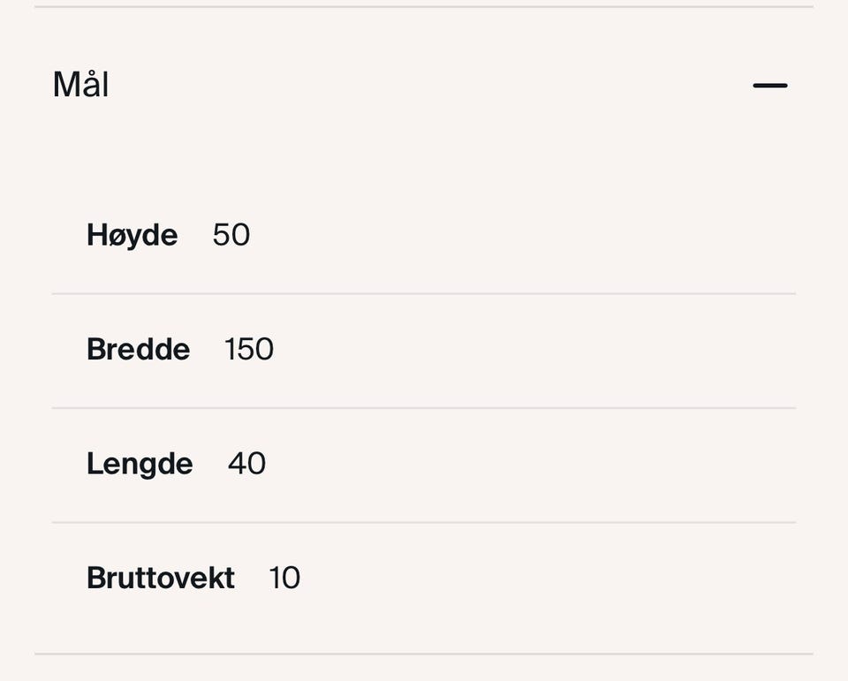Select the Bredde label
The height and width of the screenshot is (681, 848).
click(x=139, y=350)
